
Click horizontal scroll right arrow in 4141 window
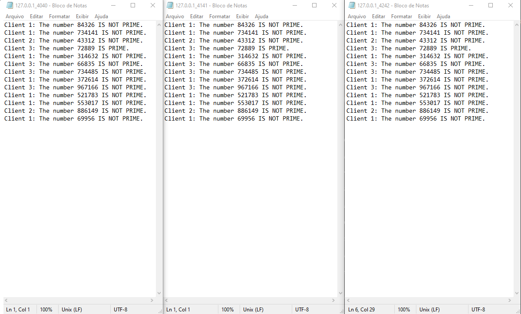point(333,301)
